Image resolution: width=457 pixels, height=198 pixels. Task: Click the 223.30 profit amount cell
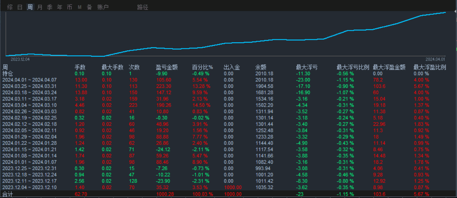point(163,86)
